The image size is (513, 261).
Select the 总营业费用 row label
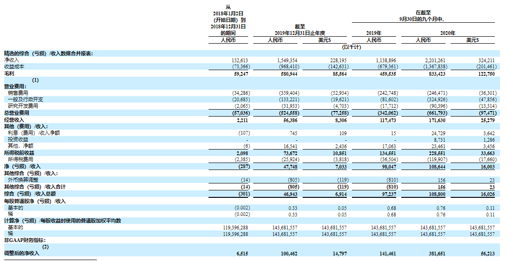[16, 113]
